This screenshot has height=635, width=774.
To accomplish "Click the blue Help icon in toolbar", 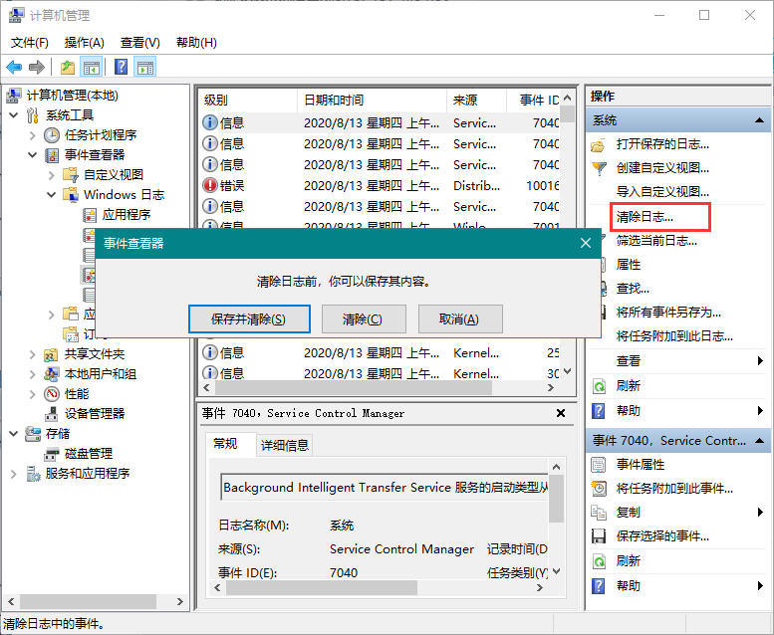I will [x=121, y=67].
